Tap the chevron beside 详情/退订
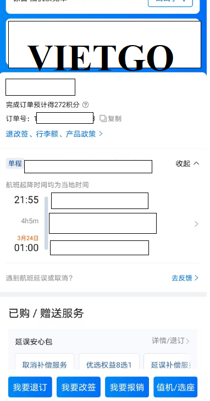Screen dimensions: 210x401 pyautogui.click(x=188, y=341)
